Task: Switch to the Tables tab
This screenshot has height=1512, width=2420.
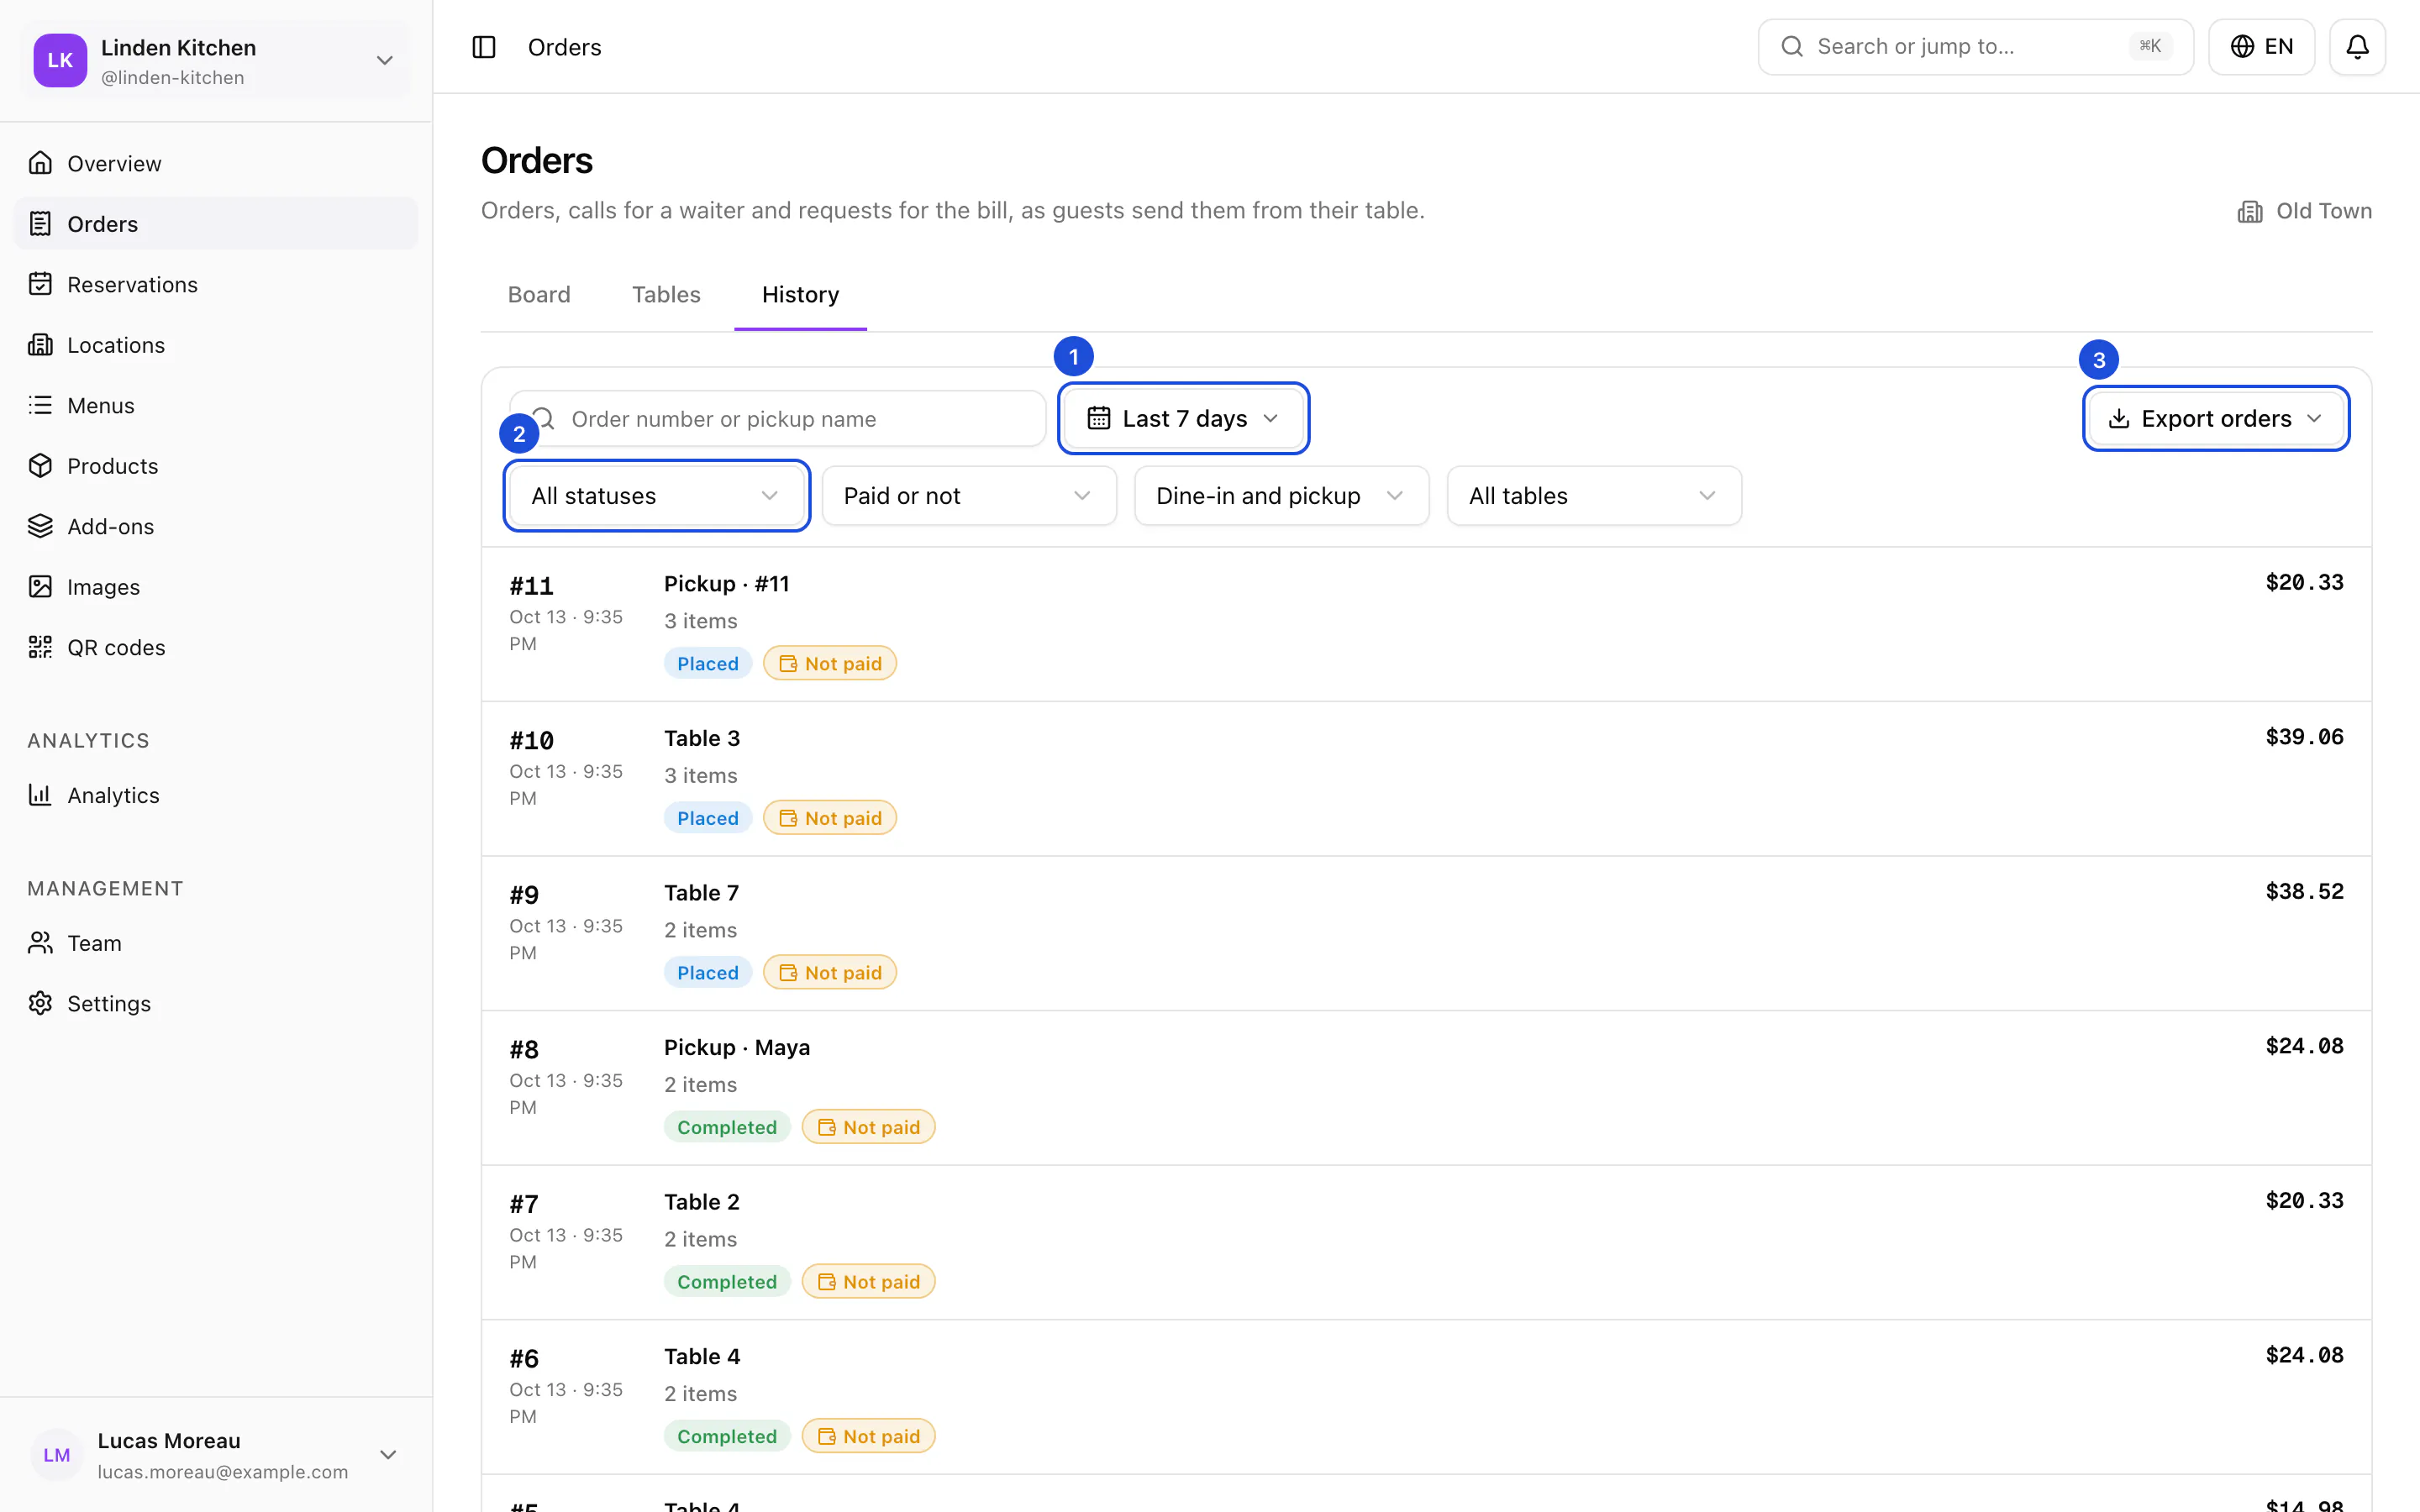Action: [666, 295]
